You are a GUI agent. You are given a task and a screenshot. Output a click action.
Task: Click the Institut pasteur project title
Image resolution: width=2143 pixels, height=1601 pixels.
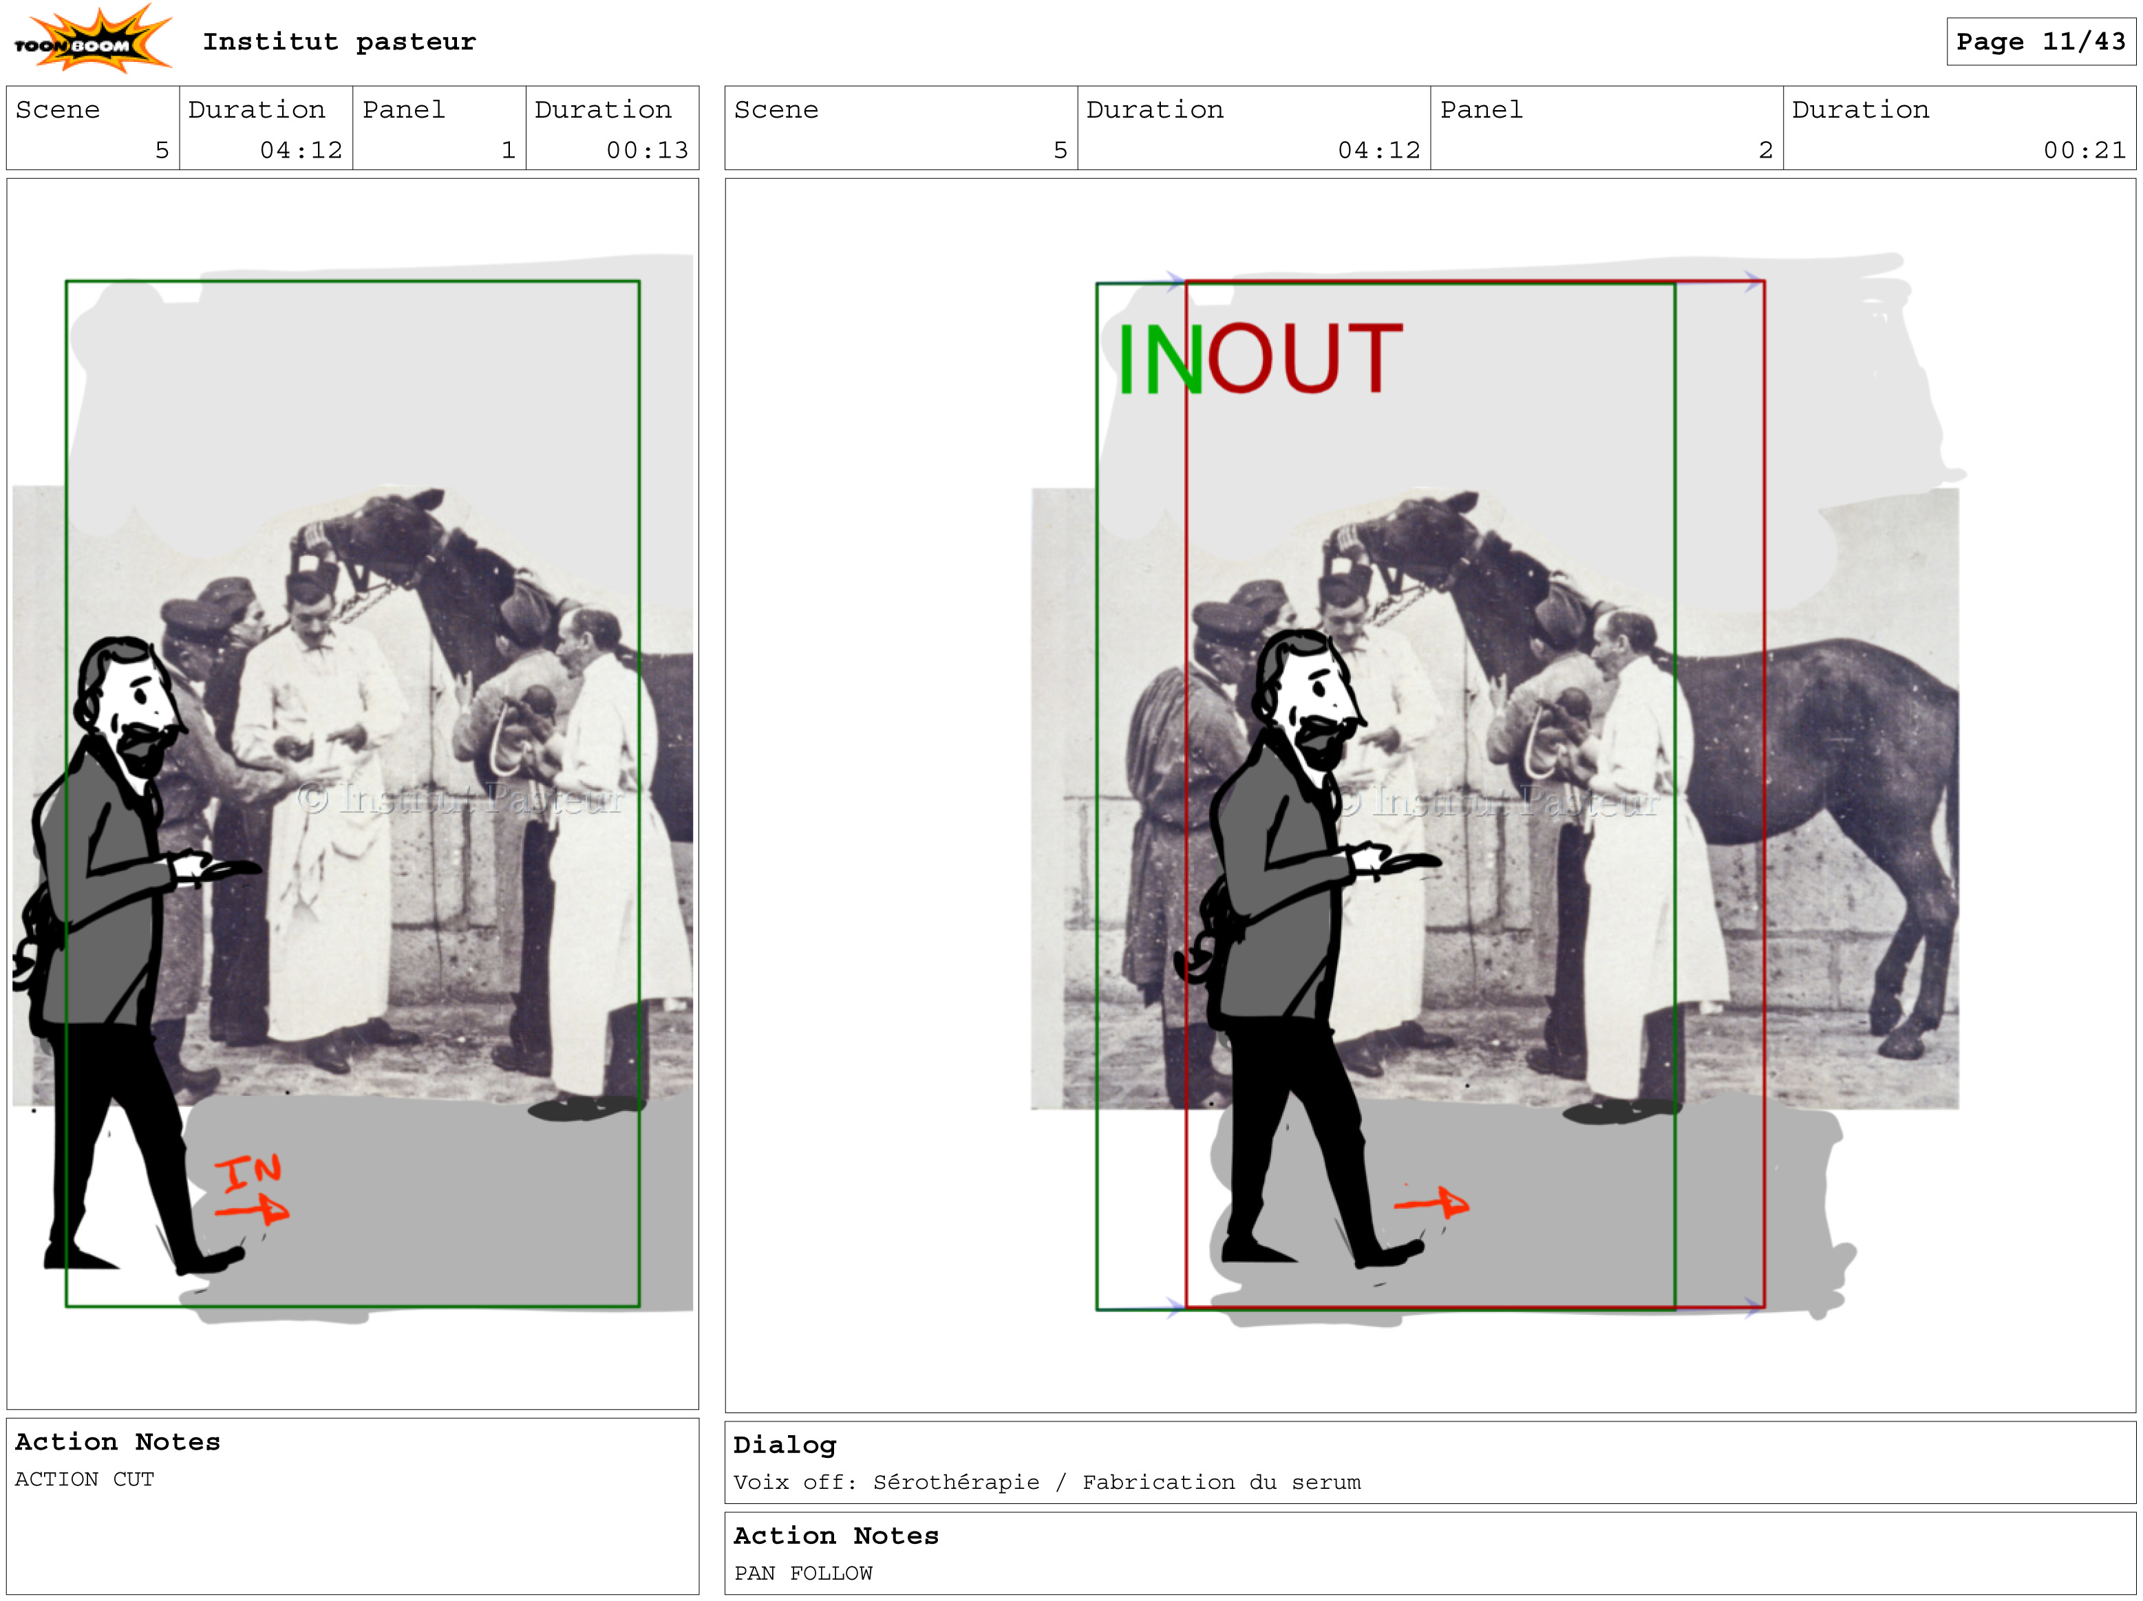pos(339,42)
